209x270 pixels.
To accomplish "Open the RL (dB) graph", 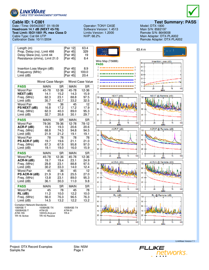I will tap(117, 209).
